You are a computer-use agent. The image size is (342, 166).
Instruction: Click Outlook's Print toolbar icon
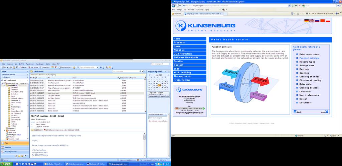click(x=10, y=68)
